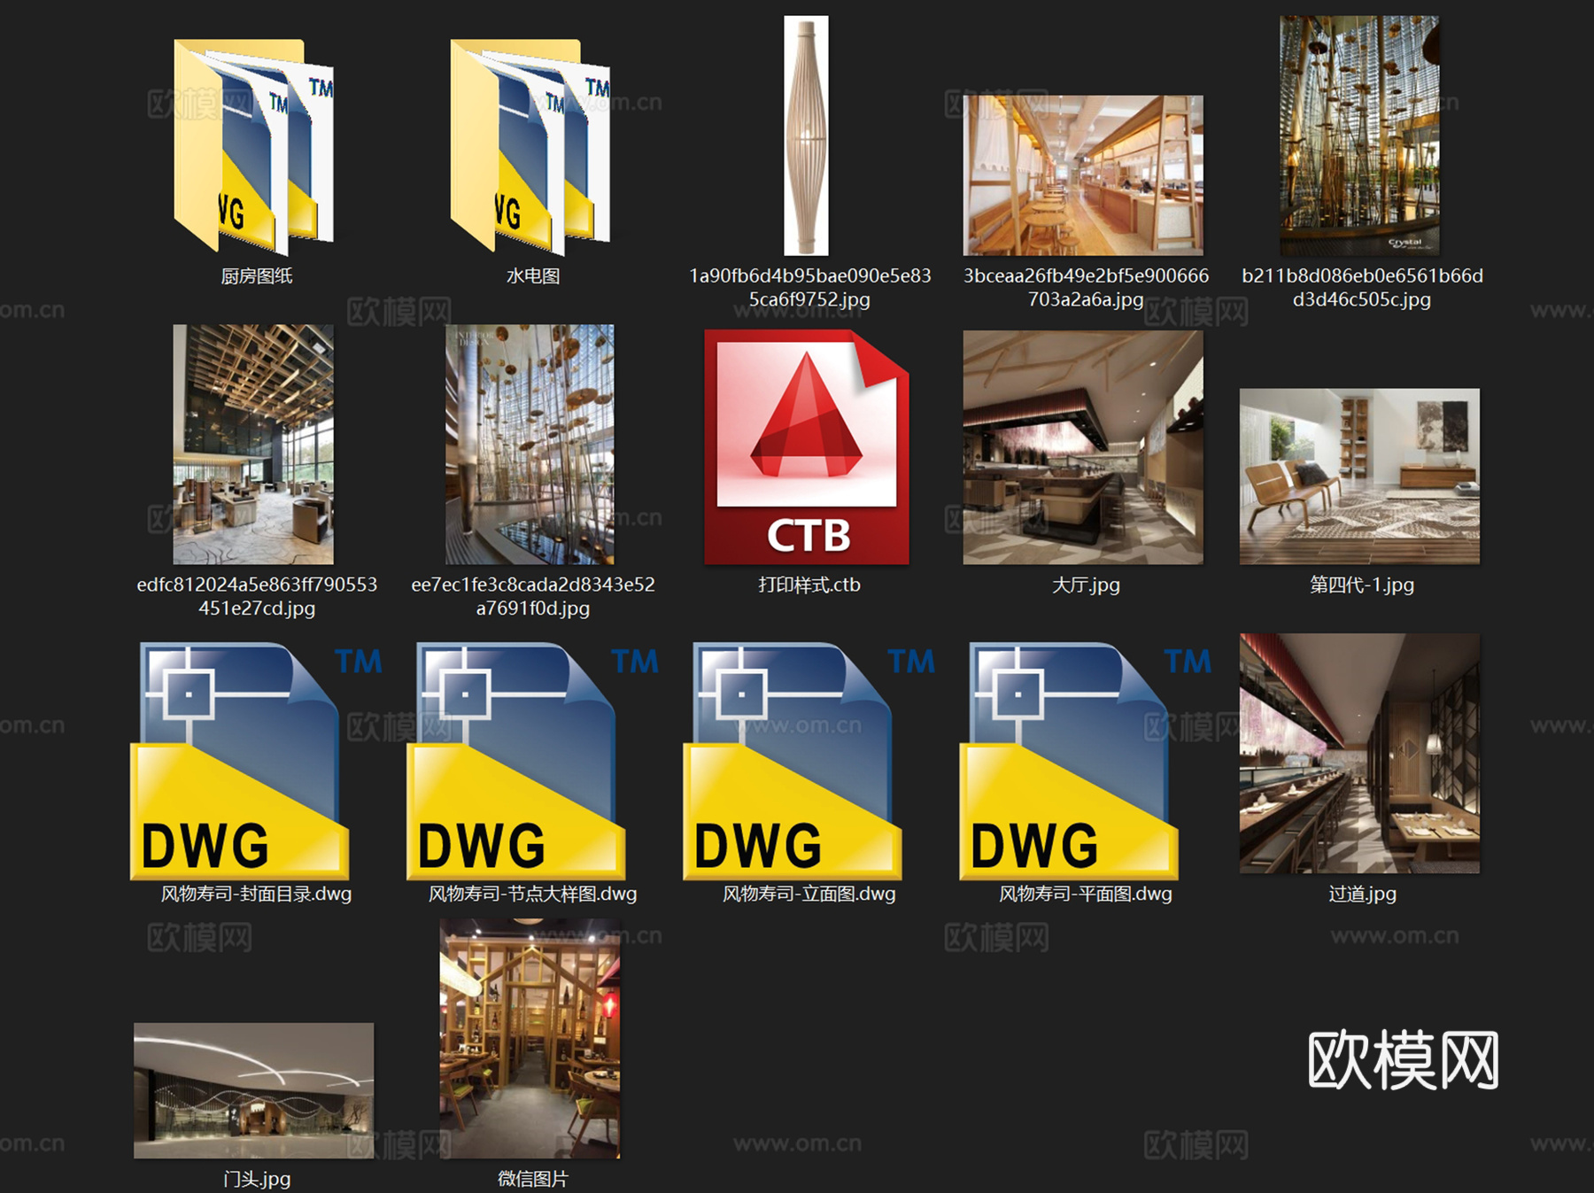Viewport: 1594px width, 1193px height.
Task: Click the file name edfc812024a5e863ff790553451e27cd.jpg
Action: tap(257, 596)
